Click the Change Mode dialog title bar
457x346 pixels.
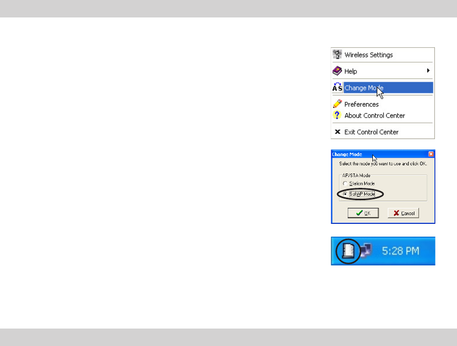pyautogui.click(x=383, y=154)
